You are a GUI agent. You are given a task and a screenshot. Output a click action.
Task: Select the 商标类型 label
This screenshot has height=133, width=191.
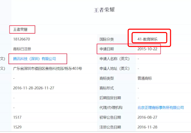point(107,78)
